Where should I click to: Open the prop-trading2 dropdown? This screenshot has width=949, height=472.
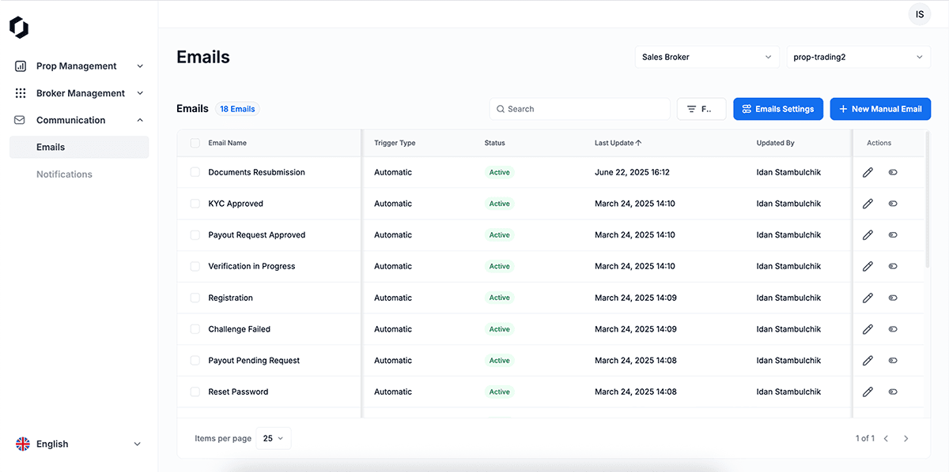pyautogui.click(x=857, y=57)
